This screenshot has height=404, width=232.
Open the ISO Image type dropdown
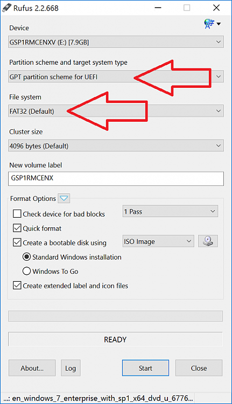point(158,241)
